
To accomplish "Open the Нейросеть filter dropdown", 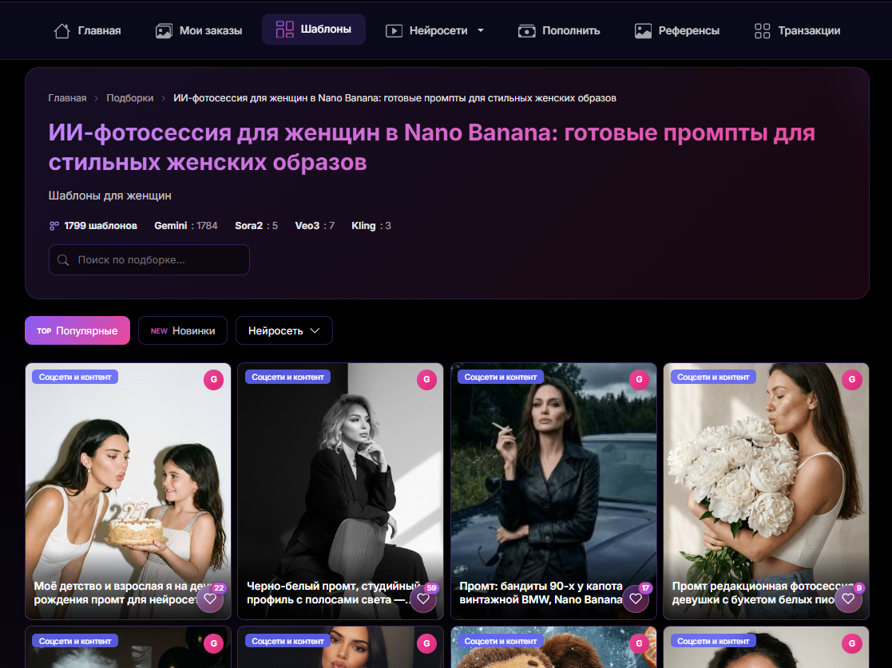I will (x=283, y=330).
